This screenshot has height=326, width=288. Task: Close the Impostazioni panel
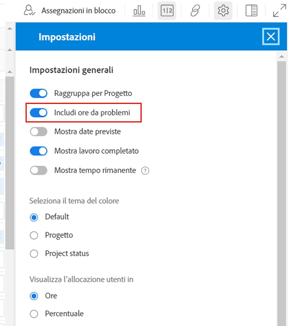(x=271, y=37)
